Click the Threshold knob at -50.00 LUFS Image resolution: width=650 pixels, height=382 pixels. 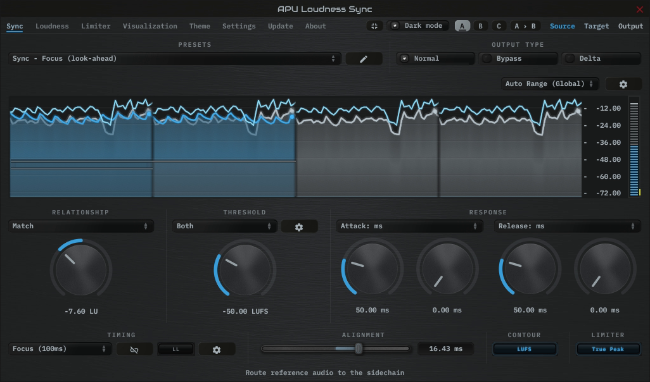point(245,269)
